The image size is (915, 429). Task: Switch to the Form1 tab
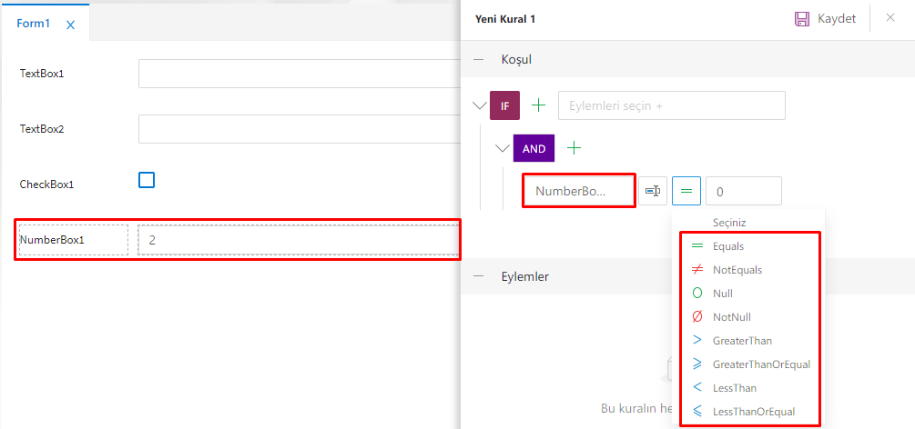click(x=34, y=24)
